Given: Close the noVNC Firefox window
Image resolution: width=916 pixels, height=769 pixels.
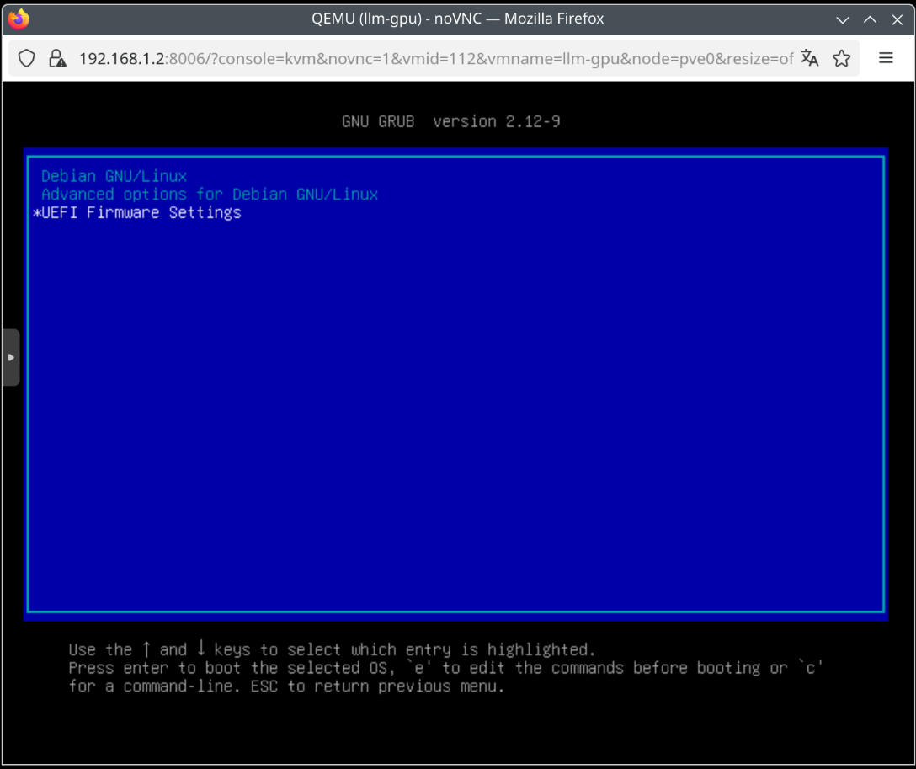Looking at the screenshot, I should (x=897, y=19).
